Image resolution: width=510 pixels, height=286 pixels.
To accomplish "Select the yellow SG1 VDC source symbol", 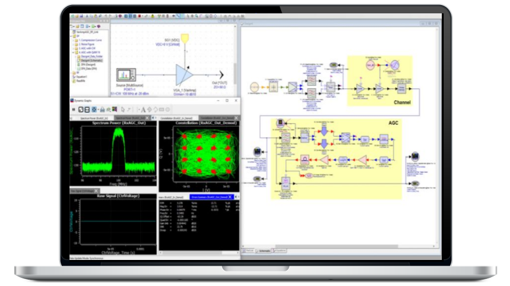I will 186,39.
